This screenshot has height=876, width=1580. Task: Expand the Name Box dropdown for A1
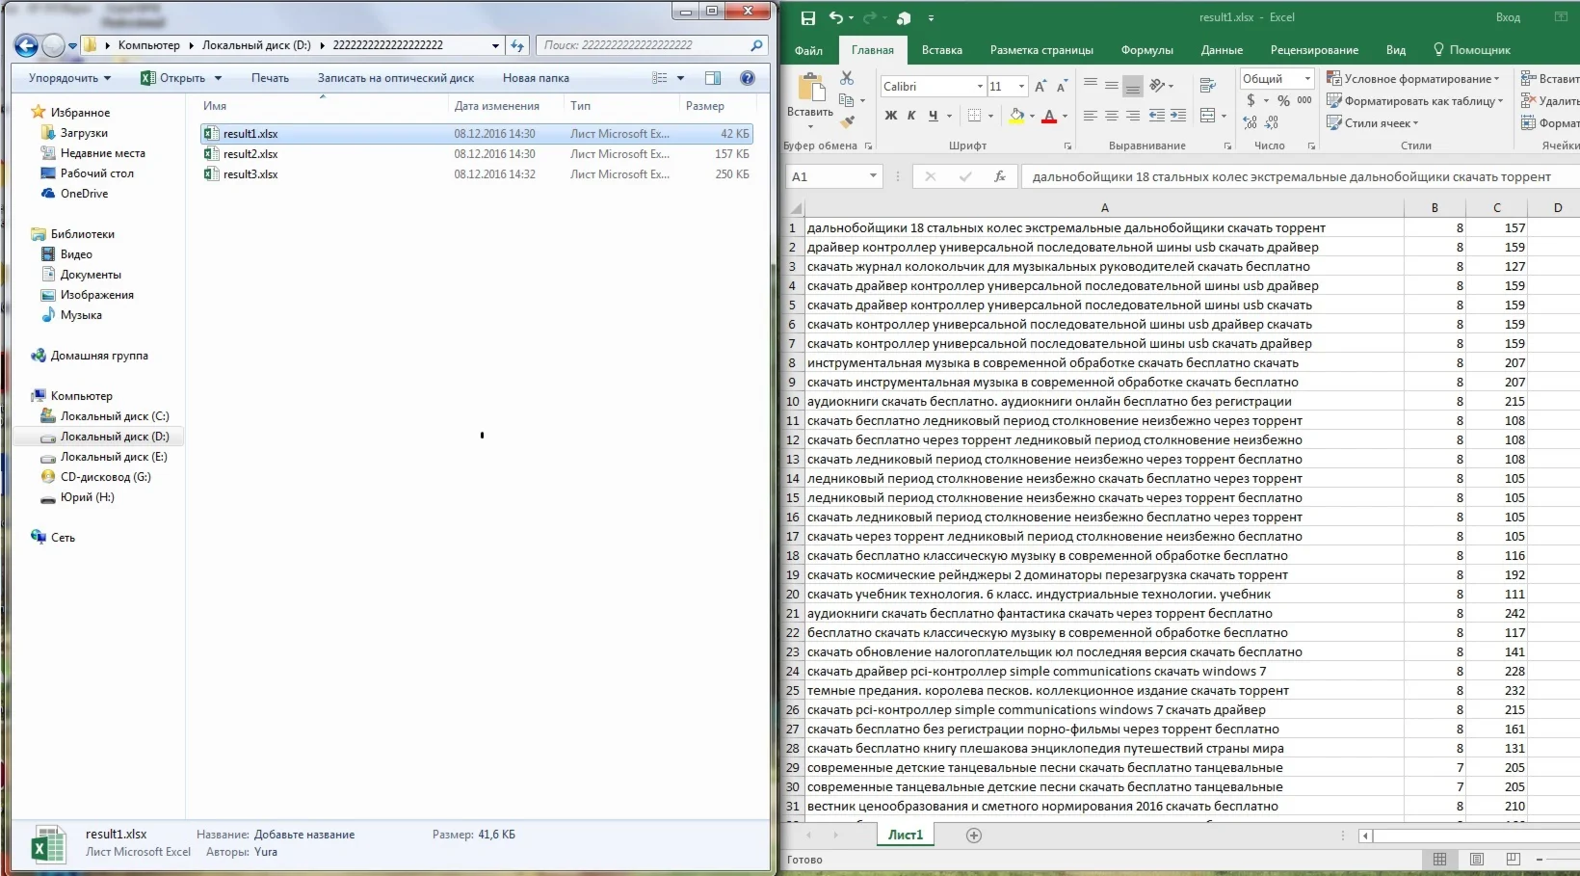[x=873, y=176]
